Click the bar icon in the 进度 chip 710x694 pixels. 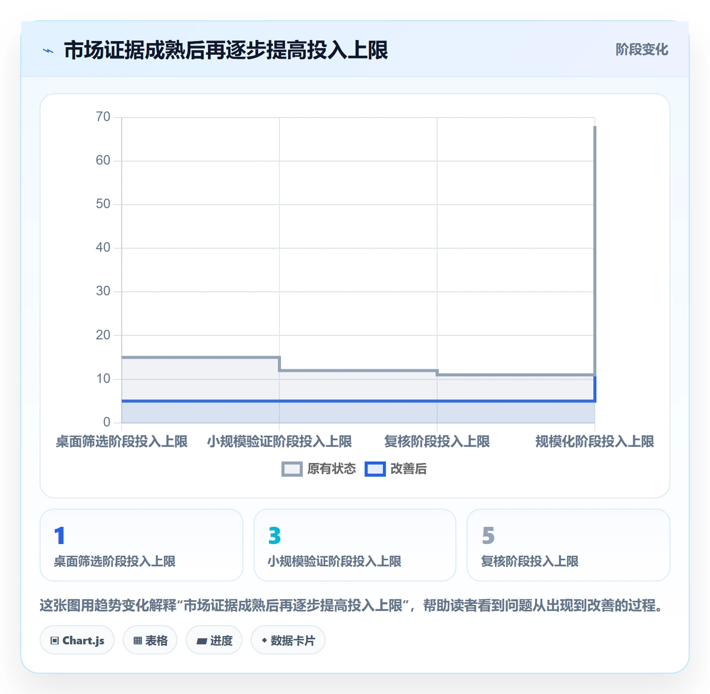click(x=202, y=641)
